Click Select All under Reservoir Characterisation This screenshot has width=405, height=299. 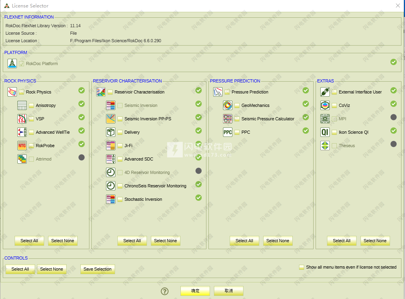tap(132, 241)
